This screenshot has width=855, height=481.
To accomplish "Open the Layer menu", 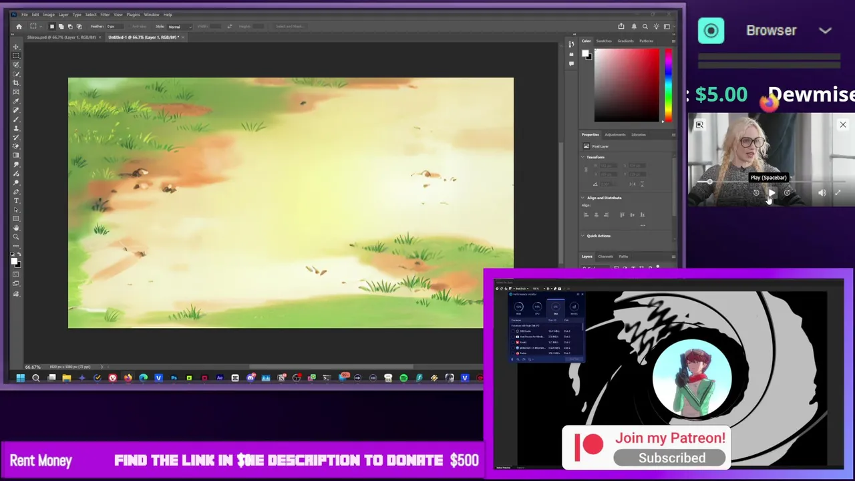I will (x=63, y=15).
